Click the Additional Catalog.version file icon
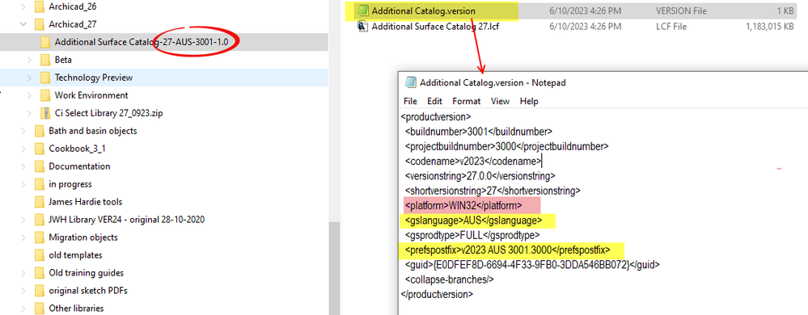808x315 pixels. click(x=363, y=10)
